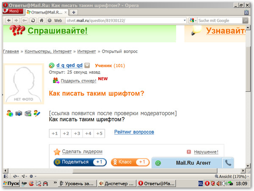Go to Главная breadcrumb link
254x191 pixels.
tap(11, 51)
